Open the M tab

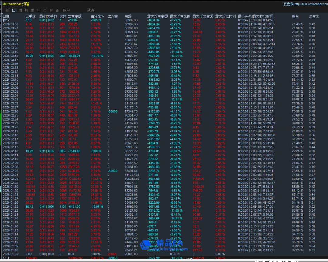click(51, 10)
